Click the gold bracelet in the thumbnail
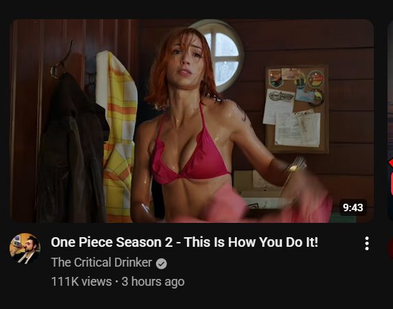393x309 pixels. pos(296,165)
